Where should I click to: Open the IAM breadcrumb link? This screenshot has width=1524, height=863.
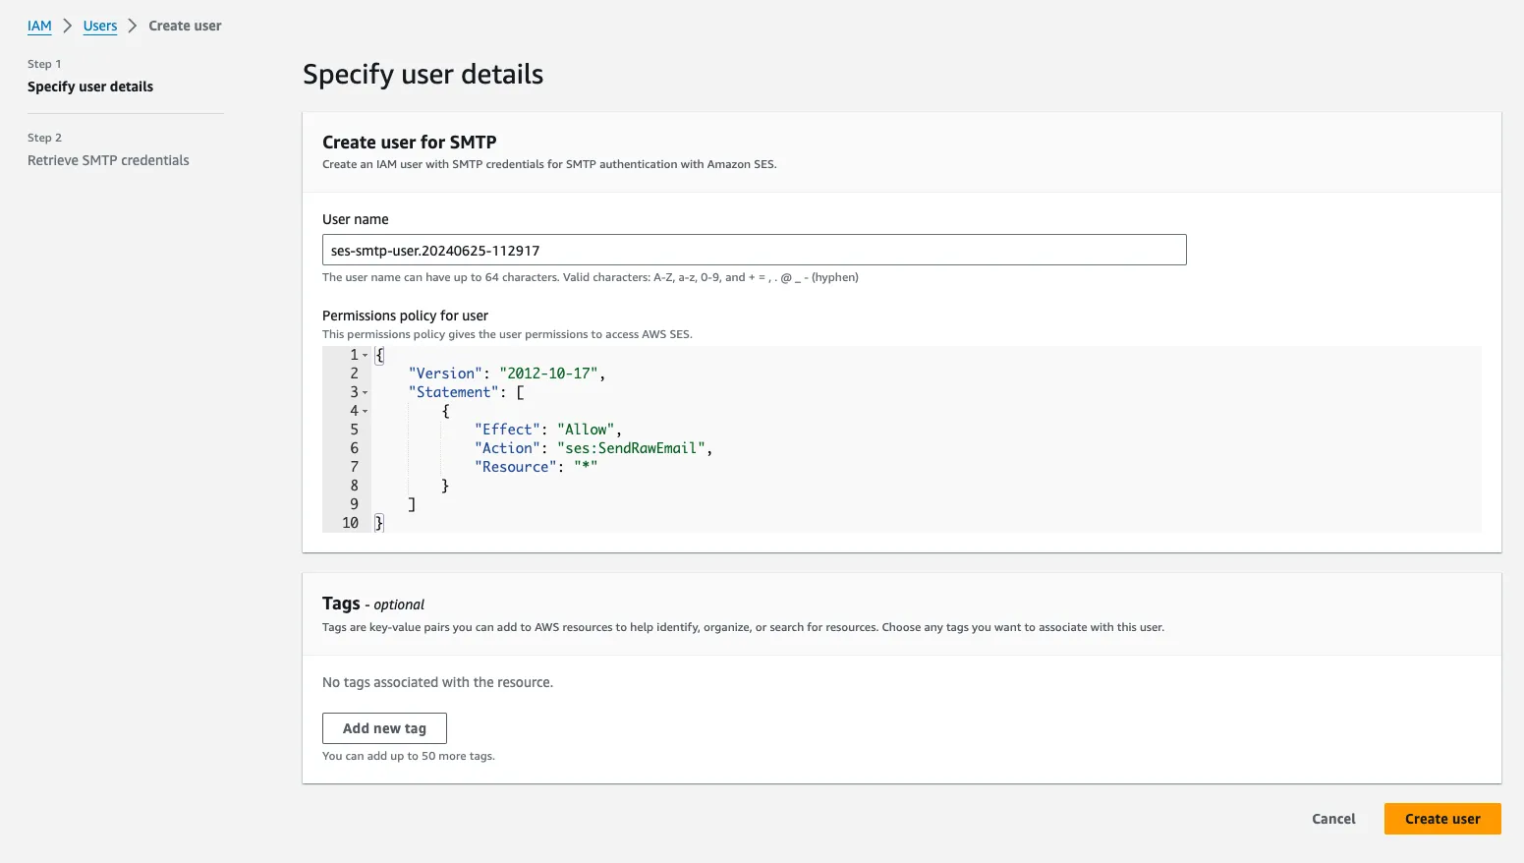click(39, 26)
